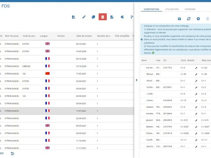
Task: Click the 'C = 5,15' cell in glycerol row
Action: click(x=184, y=120)
